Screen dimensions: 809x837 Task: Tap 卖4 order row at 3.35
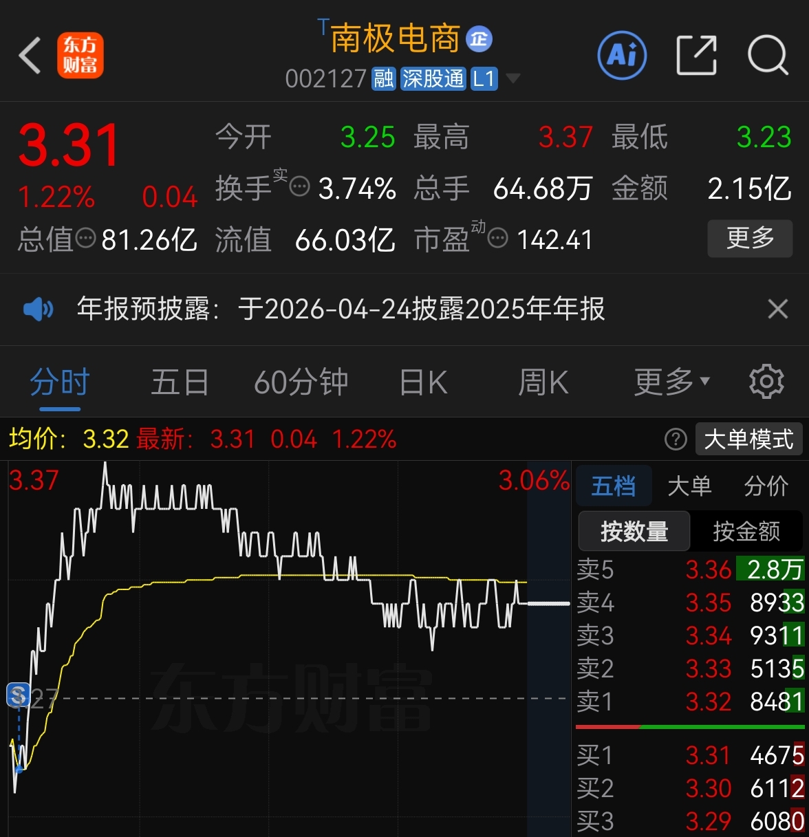click(x=690, y=602)
